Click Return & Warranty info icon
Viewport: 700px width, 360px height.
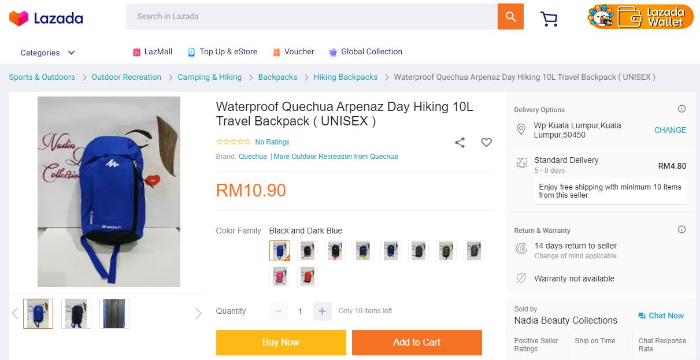(682, 229)
